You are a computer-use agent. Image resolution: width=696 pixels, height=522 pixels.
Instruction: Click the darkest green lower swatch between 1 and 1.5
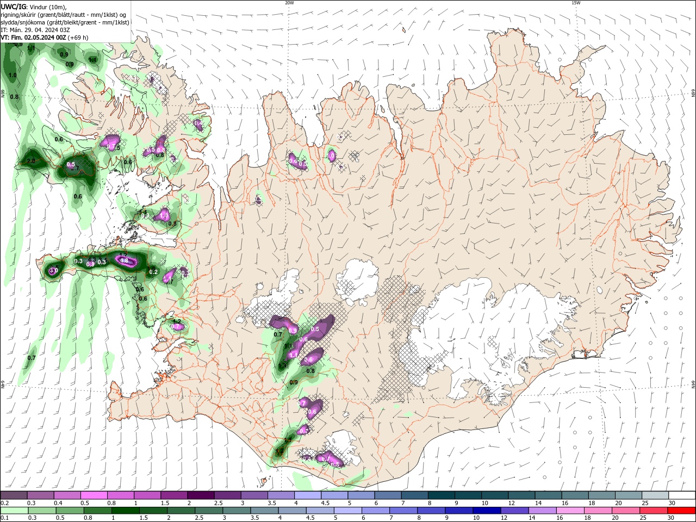coord(125,511)
